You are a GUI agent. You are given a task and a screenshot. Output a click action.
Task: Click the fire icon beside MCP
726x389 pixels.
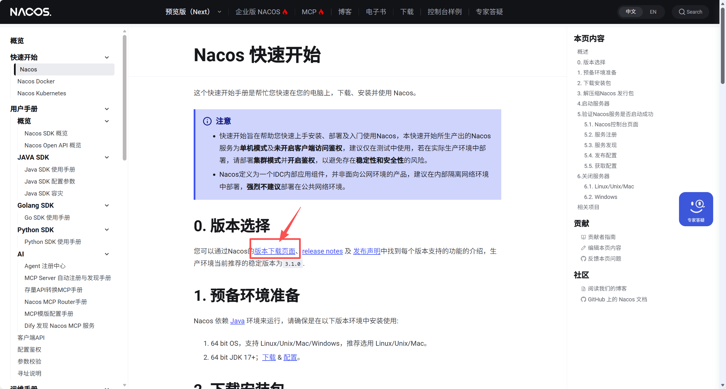[321, 12]
